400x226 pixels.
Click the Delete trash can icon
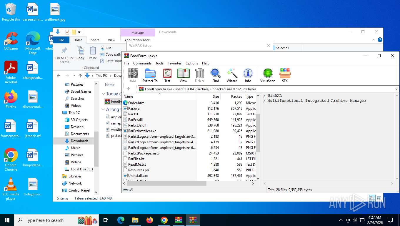tap(200, 75)
